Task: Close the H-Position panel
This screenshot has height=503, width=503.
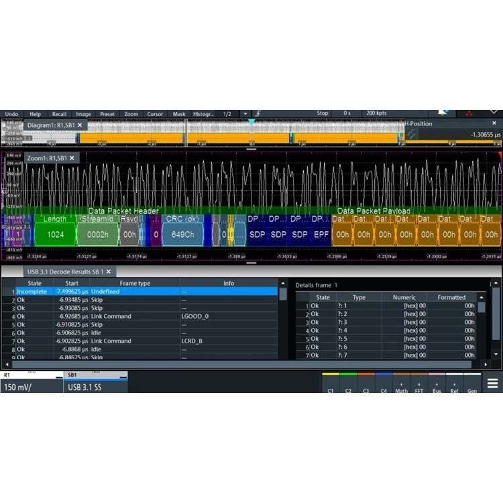Action: pos(494,123)
